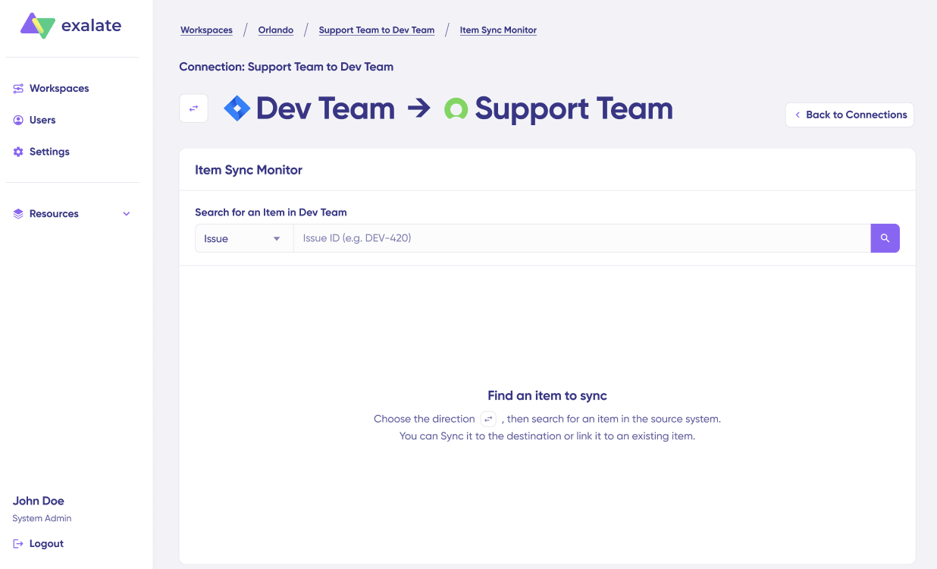Viewport: 937px width, 569px height.
Task: Click the Settings gear icon
Action: tap(18, 152)
